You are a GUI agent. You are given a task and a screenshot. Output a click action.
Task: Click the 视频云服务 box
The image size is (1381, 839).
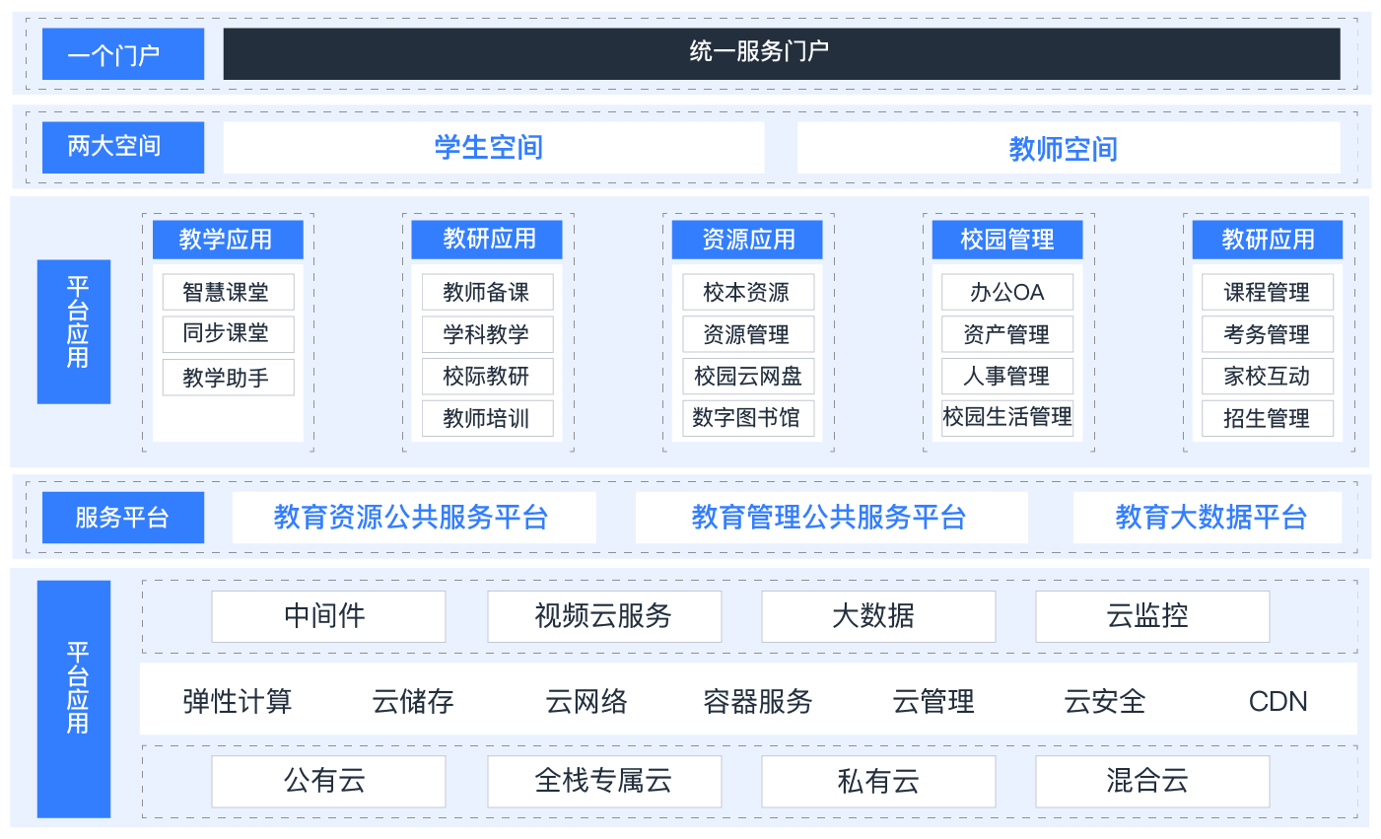pos(604,616)
